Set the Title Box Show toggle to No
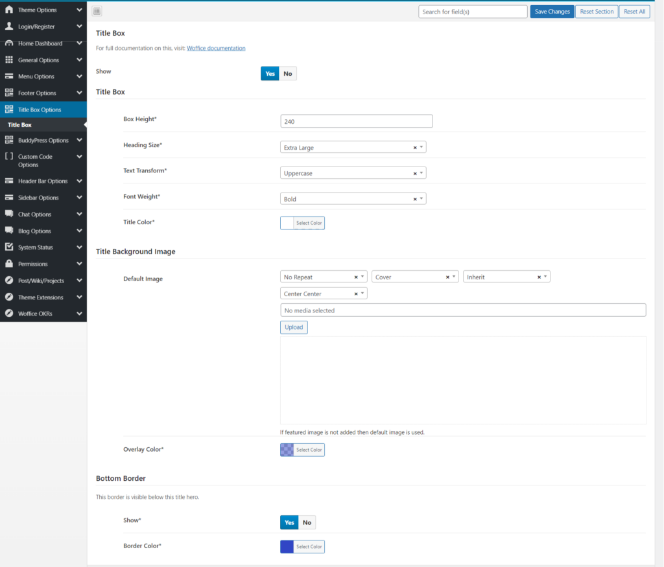This screenshot has height=567, width=664. [x=288, y=74]
